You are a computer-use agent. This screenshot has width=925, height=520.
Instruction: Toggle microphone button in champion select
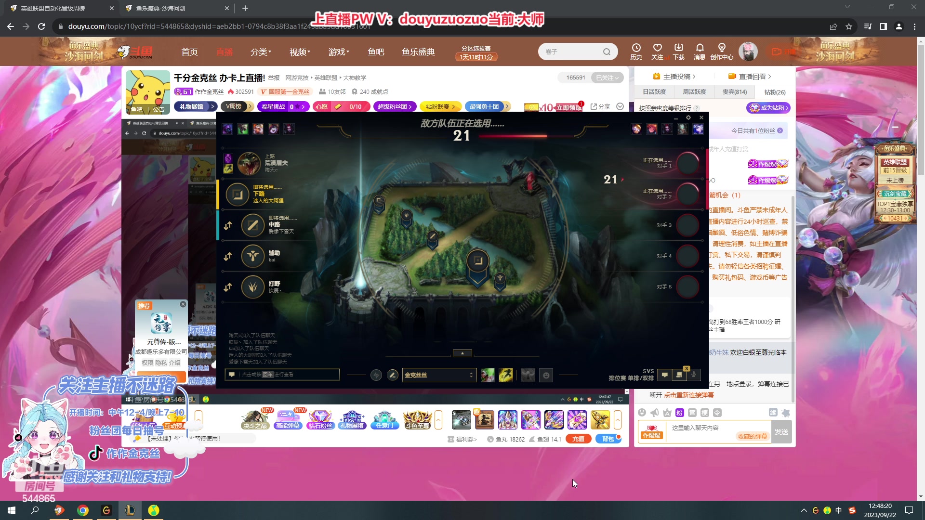click(693, 375)
